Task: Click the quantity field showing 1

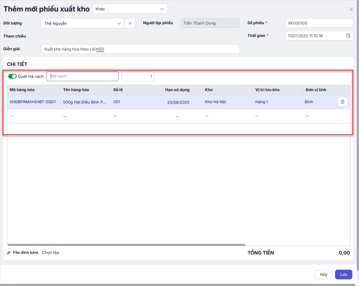Action: coord(138,77)
